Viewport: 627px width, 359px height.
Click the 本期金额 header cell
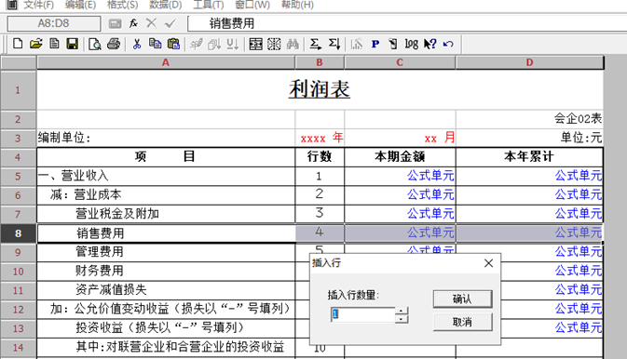coord(400,157)
